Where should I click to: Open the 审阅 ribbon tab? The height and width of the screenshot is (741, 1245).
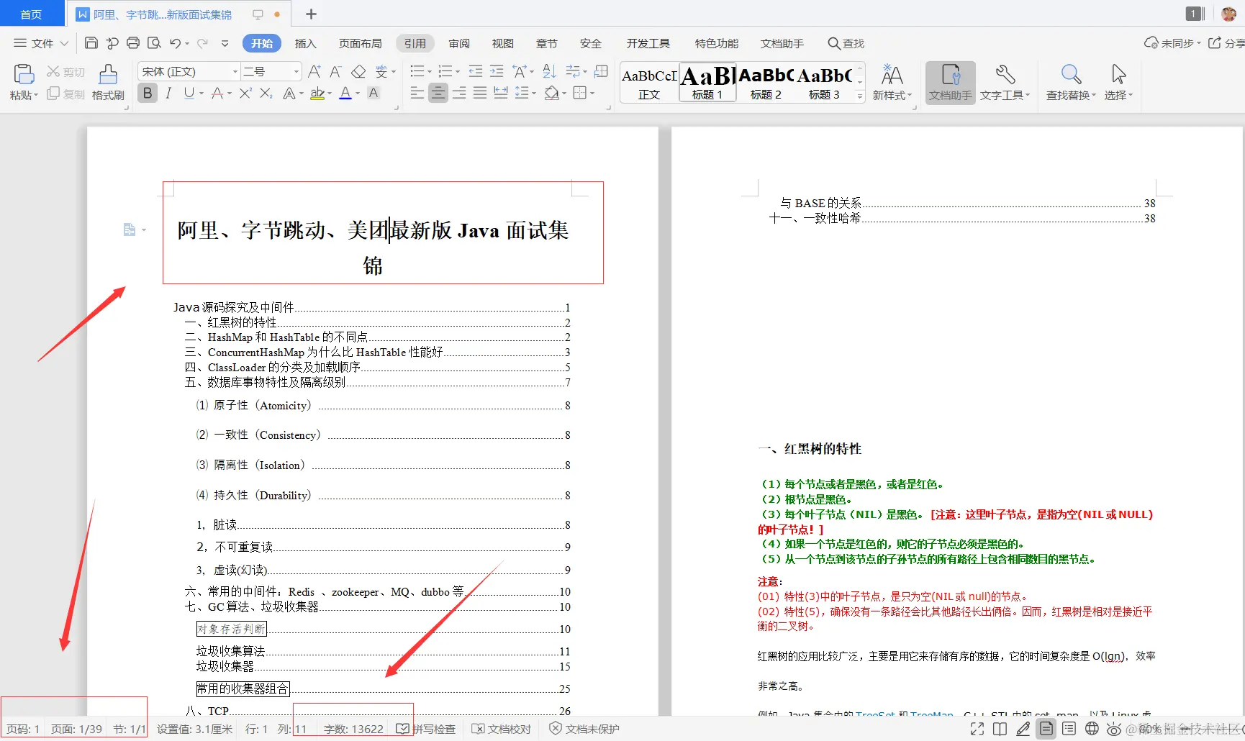point(458,43)
